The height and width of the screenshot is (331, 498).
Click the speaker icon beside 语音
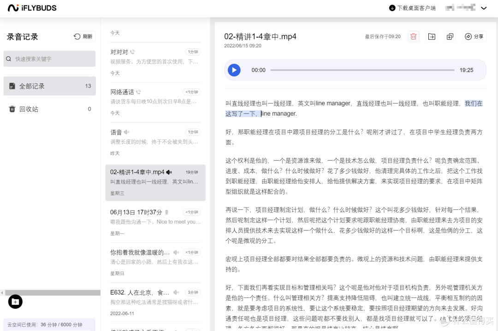127,132
